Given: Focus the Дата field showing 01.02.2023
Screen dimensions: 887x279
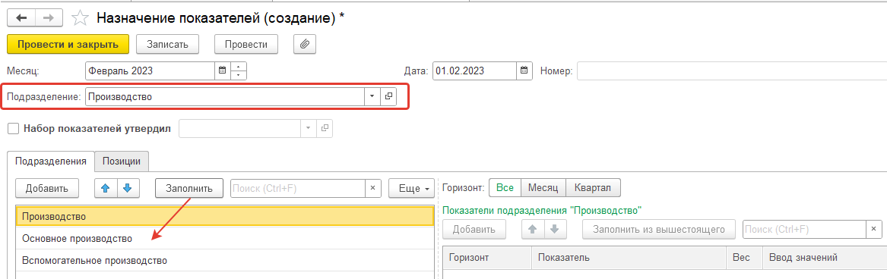Looking at the screenshot, I should click(474, 71).
